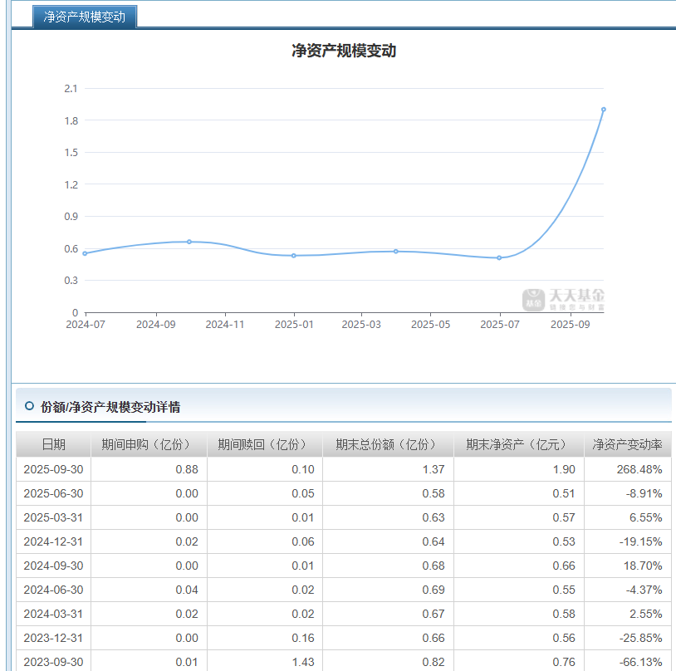Click net asset 0.76 in 2023-09-30 row
This screenshot has width=676, height=671.
click(x=519, y=662)
